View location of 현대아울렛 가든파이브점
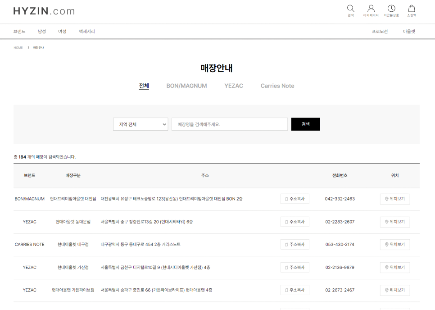 point(395,290)
